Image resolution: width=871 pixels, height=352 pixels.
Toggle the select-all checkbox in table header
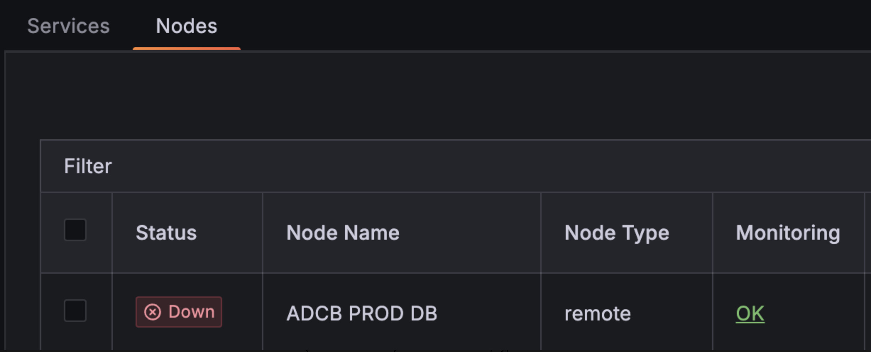(x=75, y=230)
